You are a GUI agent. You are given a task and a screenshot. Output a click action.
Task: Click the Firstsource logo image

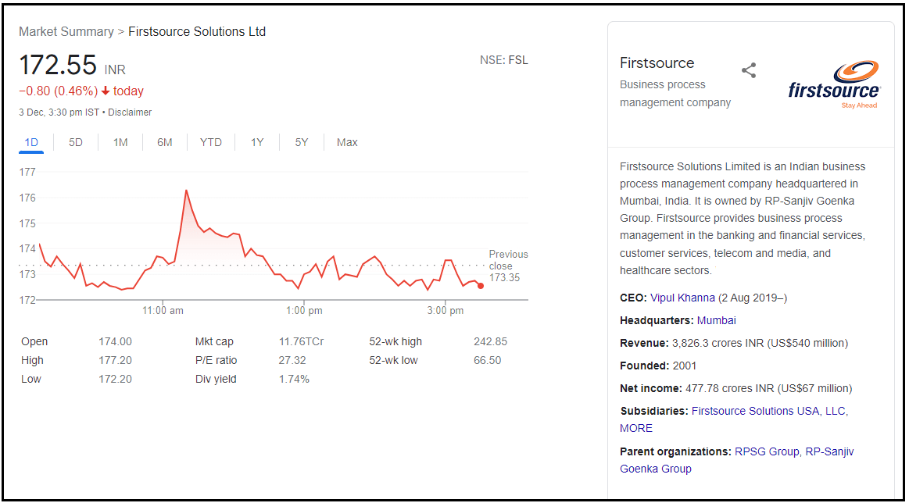pos(835,84)
